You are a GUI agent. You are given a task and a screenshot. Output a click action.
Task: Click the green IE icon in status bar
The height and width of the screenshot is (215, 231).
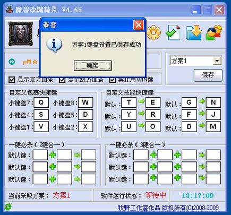pyautogui.click(x=8, y=207)
